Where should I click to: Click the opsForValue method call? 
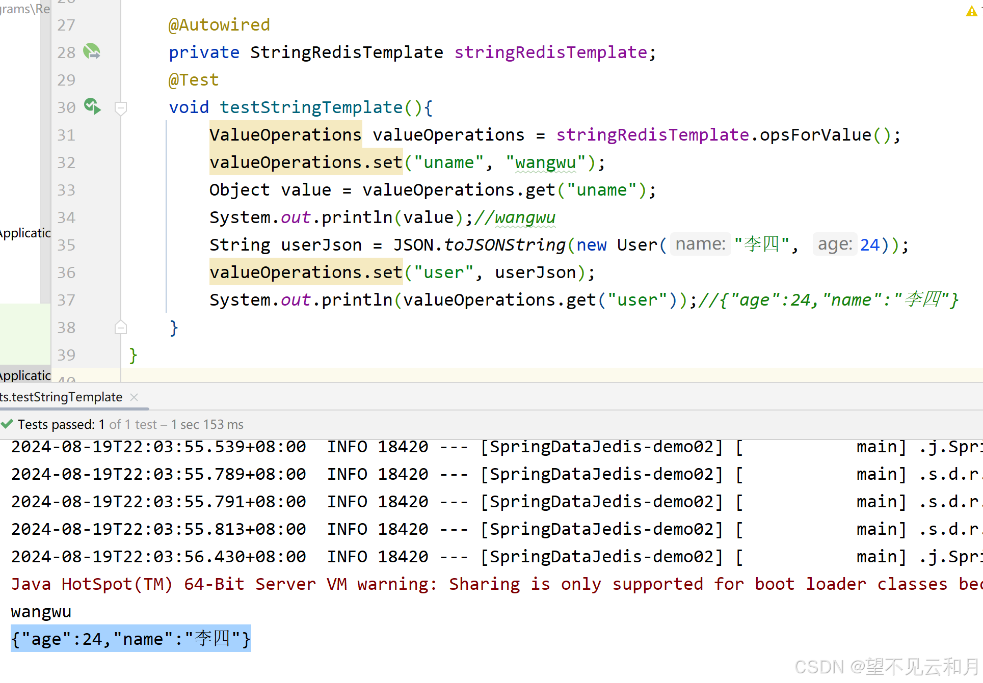coord(815,135)
